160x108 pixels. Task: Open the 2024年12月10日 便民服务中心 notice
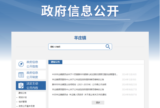78,80
